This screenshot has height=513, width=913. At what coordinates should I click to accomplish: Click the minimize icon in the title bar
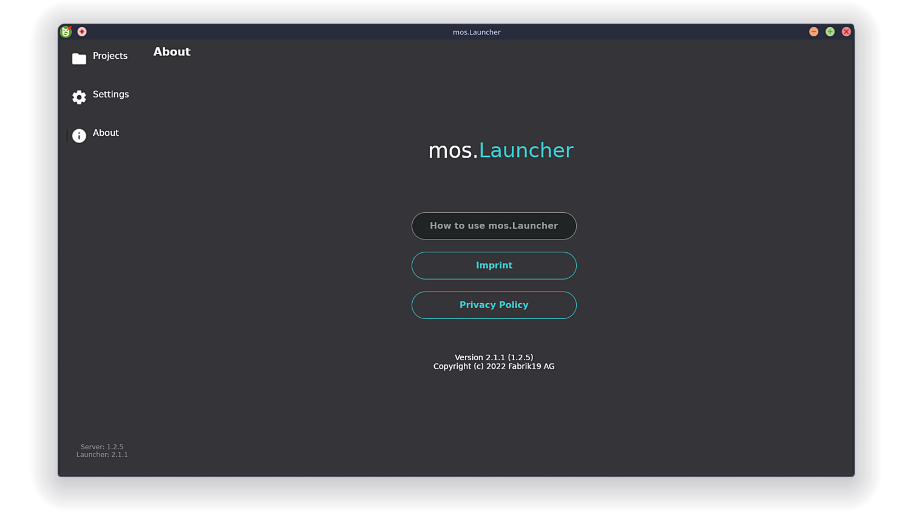pos(813,31)
